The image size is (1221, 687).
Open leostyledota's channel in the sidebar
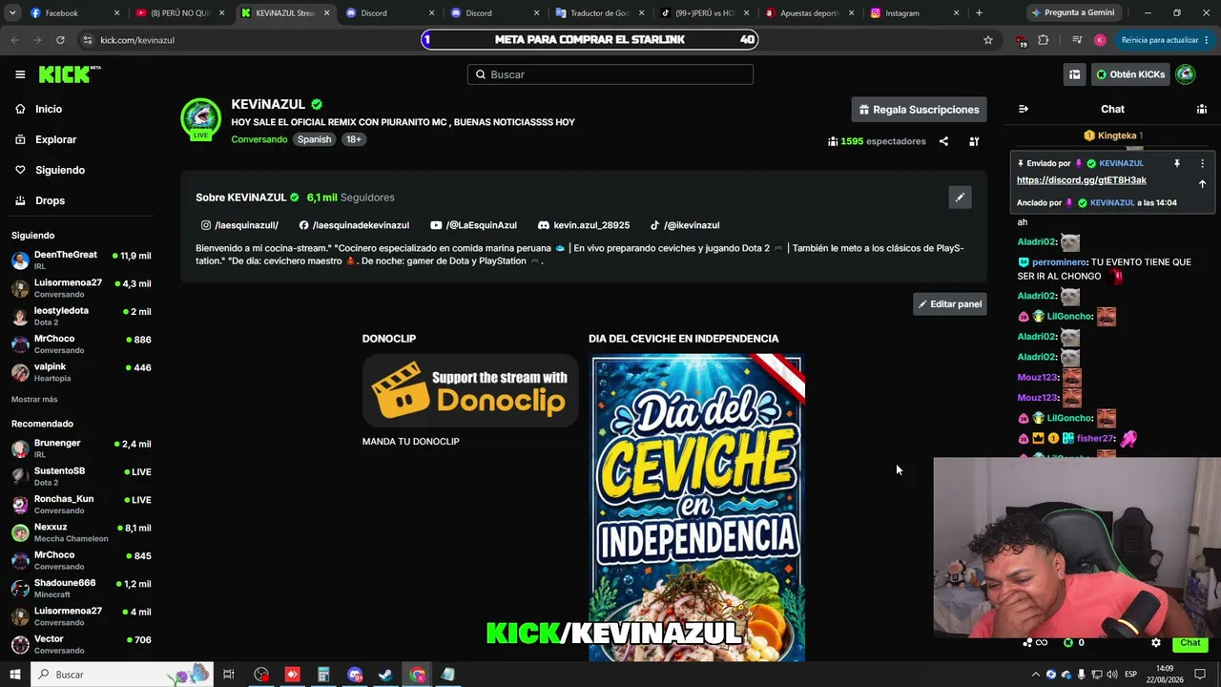click(x=81, y=316)
